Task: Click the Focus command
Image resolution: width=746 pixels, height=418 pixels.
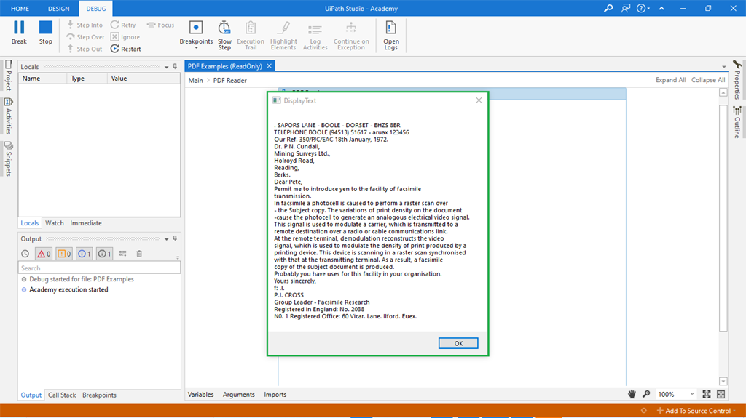Action: click(160, 25)
